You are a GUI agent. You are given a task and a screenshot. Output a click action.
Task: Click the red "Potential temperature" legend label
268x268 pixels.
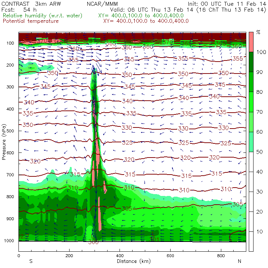[31, 21]
